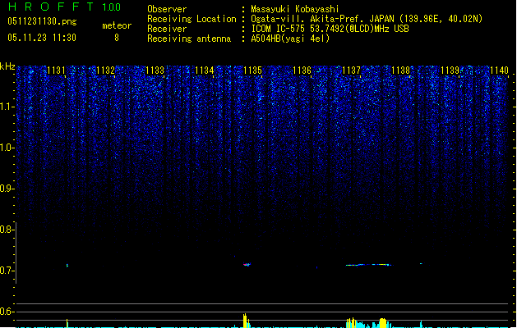
Task: Click the ICOM IC-575 receiver text
Action: pos(330,29)
